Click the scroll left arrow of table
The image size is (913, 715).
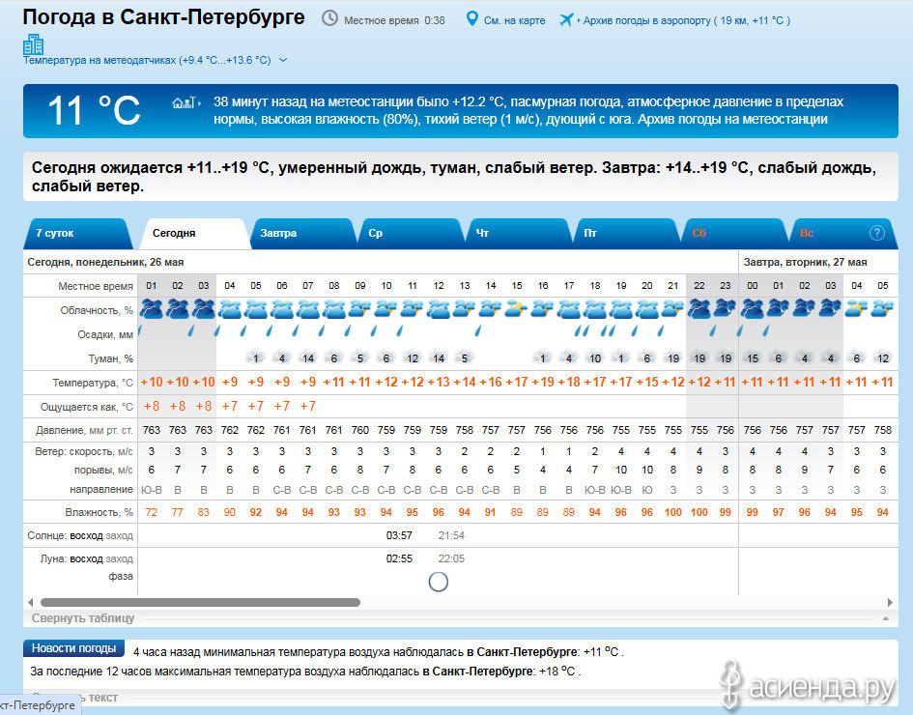(30, 602)
